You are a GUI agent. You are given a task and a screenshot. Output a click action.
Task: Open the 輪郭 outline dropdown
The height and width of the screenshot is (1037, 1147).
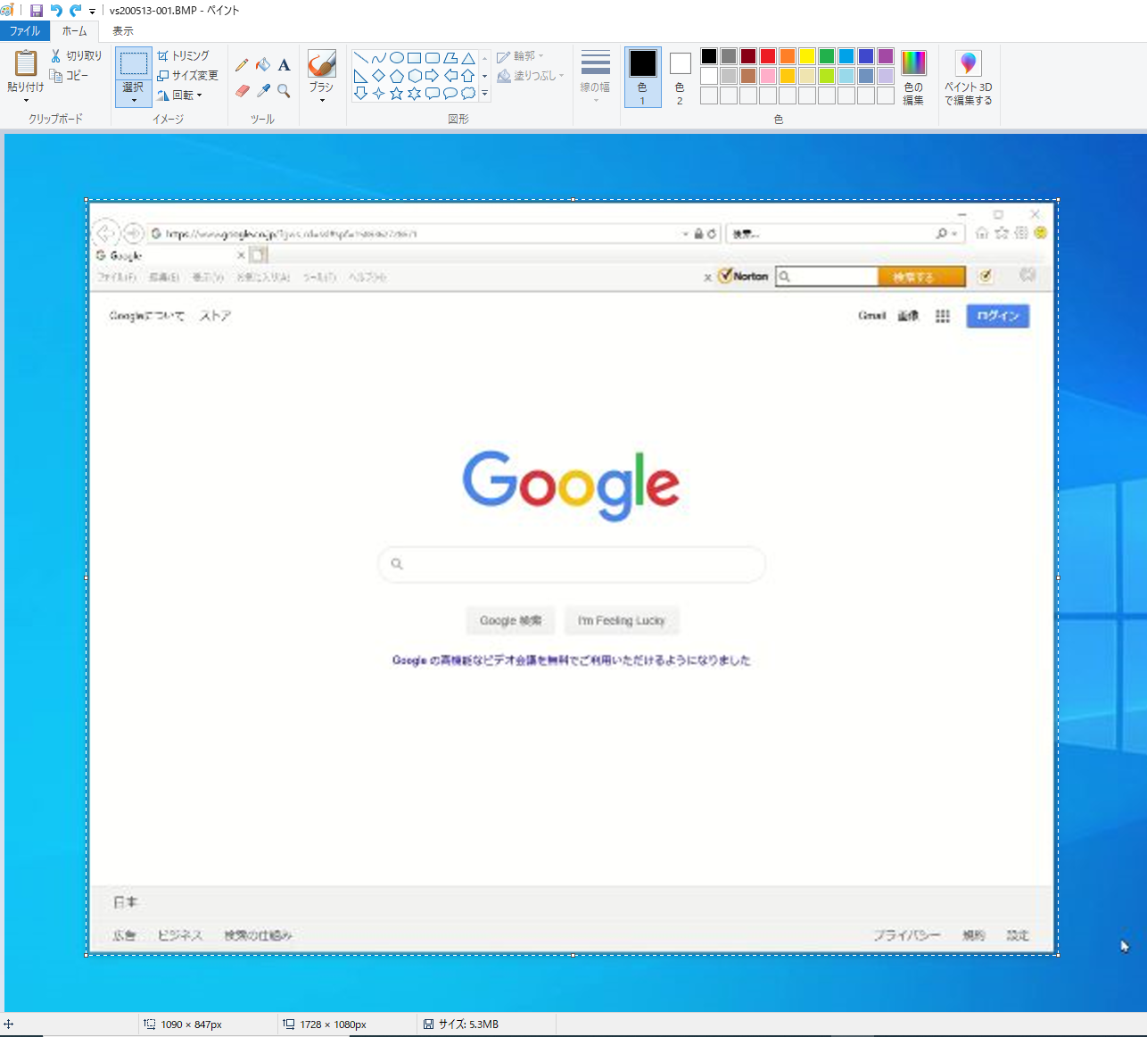521,55
